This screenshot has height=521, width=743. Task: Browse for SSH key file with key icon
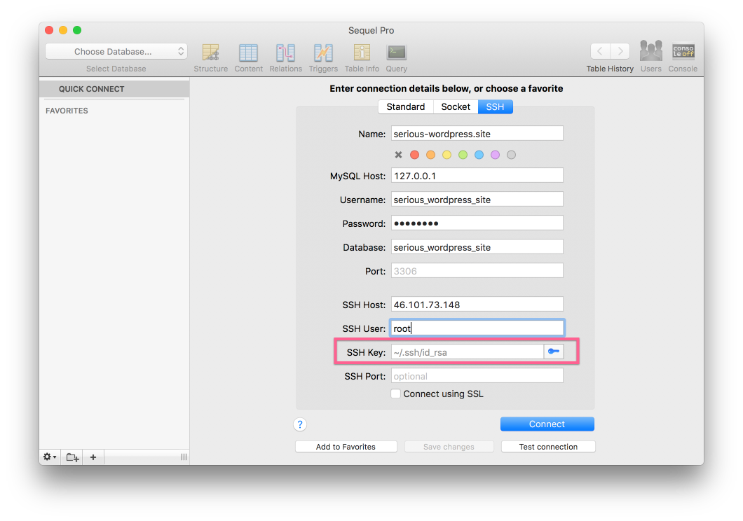pyautogui.click(x=554, y=352)
